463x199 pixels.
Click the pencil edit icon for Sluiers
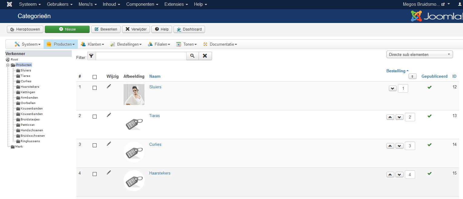(109, 86)
